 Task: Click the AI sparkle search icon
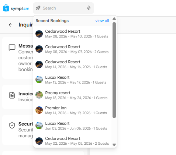coord(38,8)
